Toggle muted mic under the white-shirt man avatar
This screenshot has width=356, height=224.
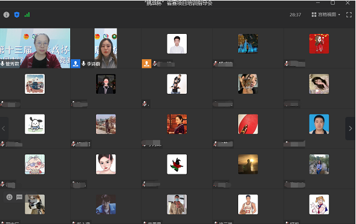tap(155, 64)
